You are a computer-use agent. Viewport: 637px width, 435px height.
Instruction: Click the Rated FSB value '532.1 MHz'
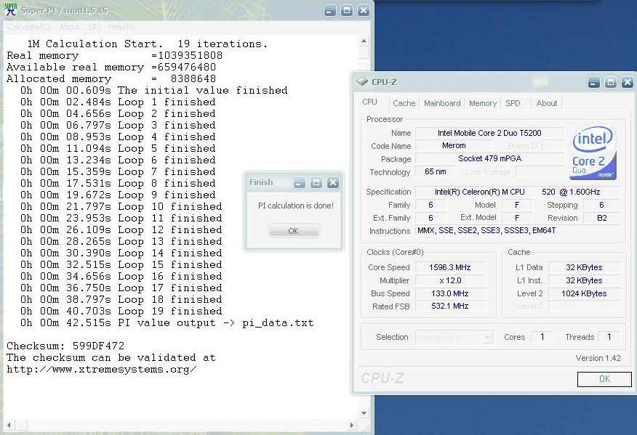point(449,306)
